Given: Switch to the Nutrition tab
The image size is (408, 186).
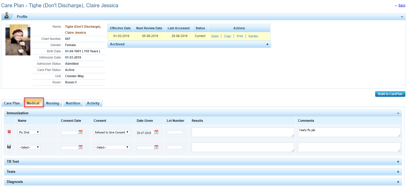Looking at the screenshot, I should (73, 103).
